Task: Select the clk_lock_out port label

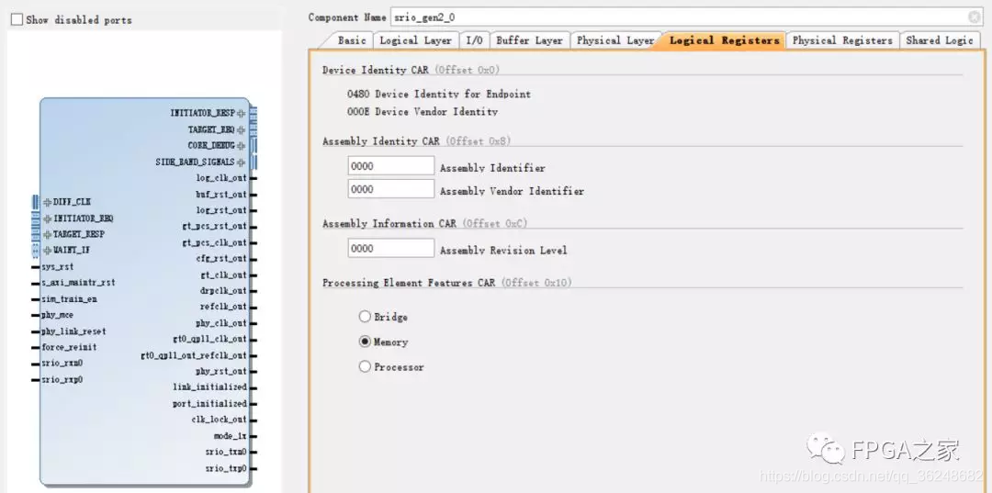Action: [220, 419]
